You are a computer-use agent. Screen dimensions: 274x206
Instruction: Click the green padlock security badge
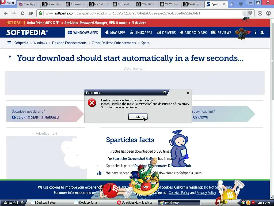click(x=40, y=13)
